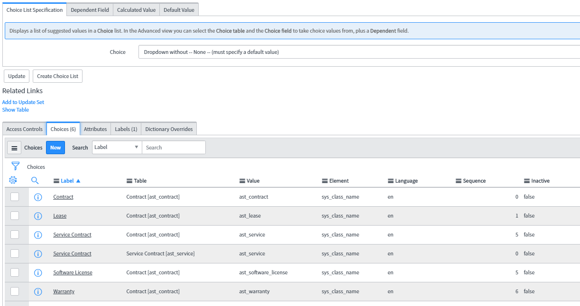Image resolution: width=580 pixels, height=306 pixels.
Task: Open Service Contract link in the sequence 5 row
Action: click(72, 235)
